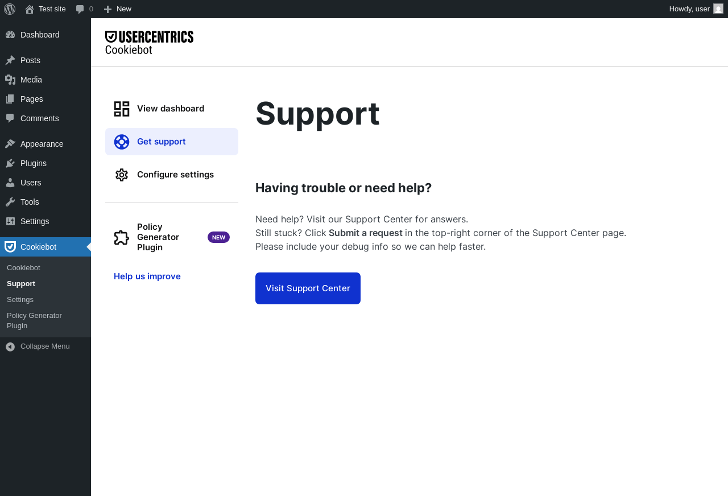This screenshot has height=496, width=728.
Task: Go to Appearance in the sidebar
Action: click(x=42, y=144)
